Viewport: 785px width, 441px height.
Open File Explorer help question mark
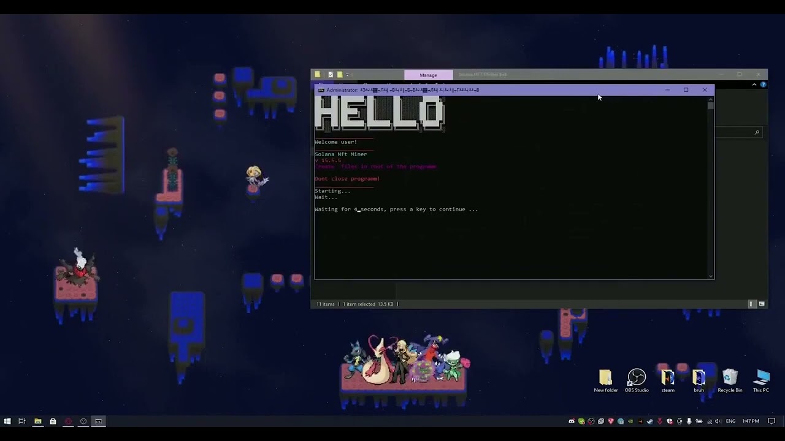tap(763, 85)
